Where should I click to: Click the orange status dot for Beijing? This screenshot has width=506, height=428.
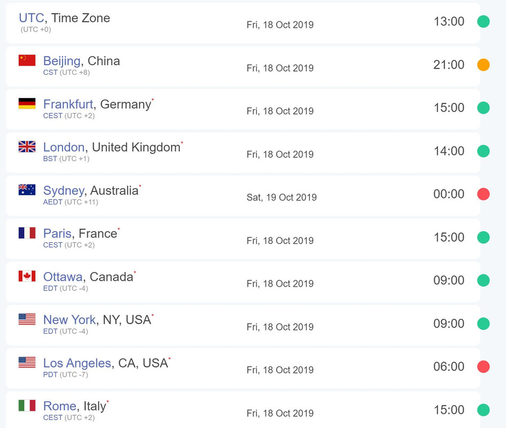[x=484, y=65]
